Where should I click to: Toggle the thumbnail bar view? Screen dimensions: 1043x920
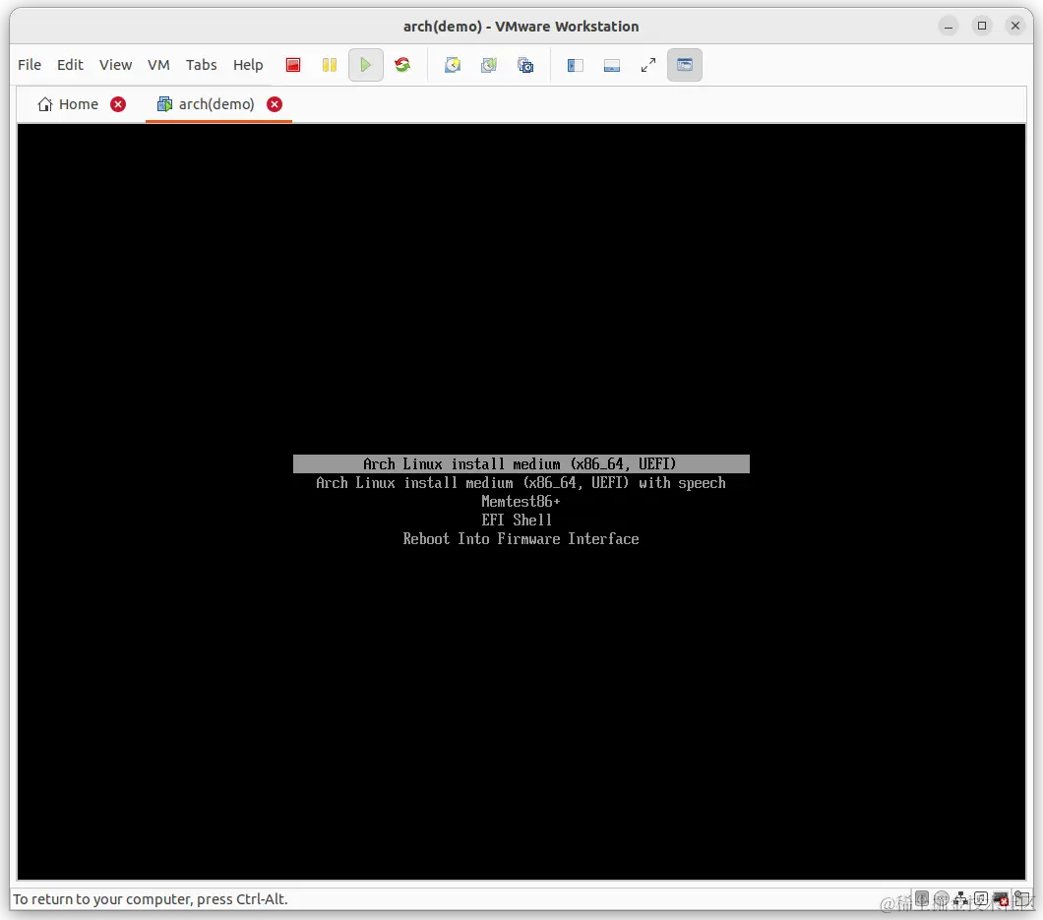(x=612, y=65)
